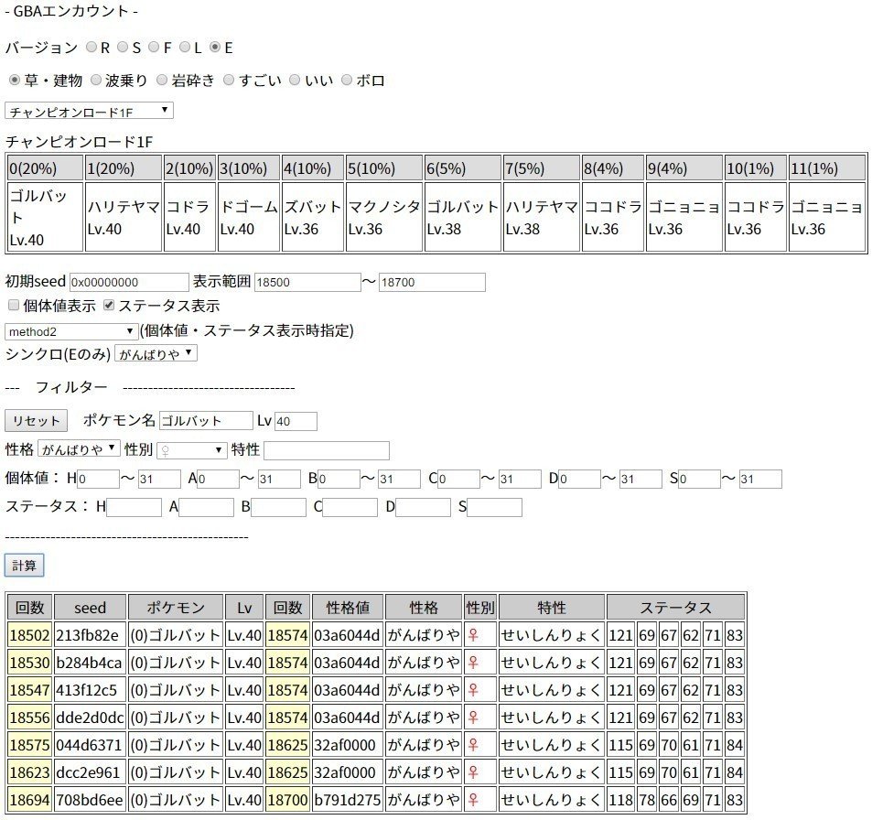Open the シンクロ nature dropdown
The height and width of the screenshot is (820, 872).
point(156,354)
